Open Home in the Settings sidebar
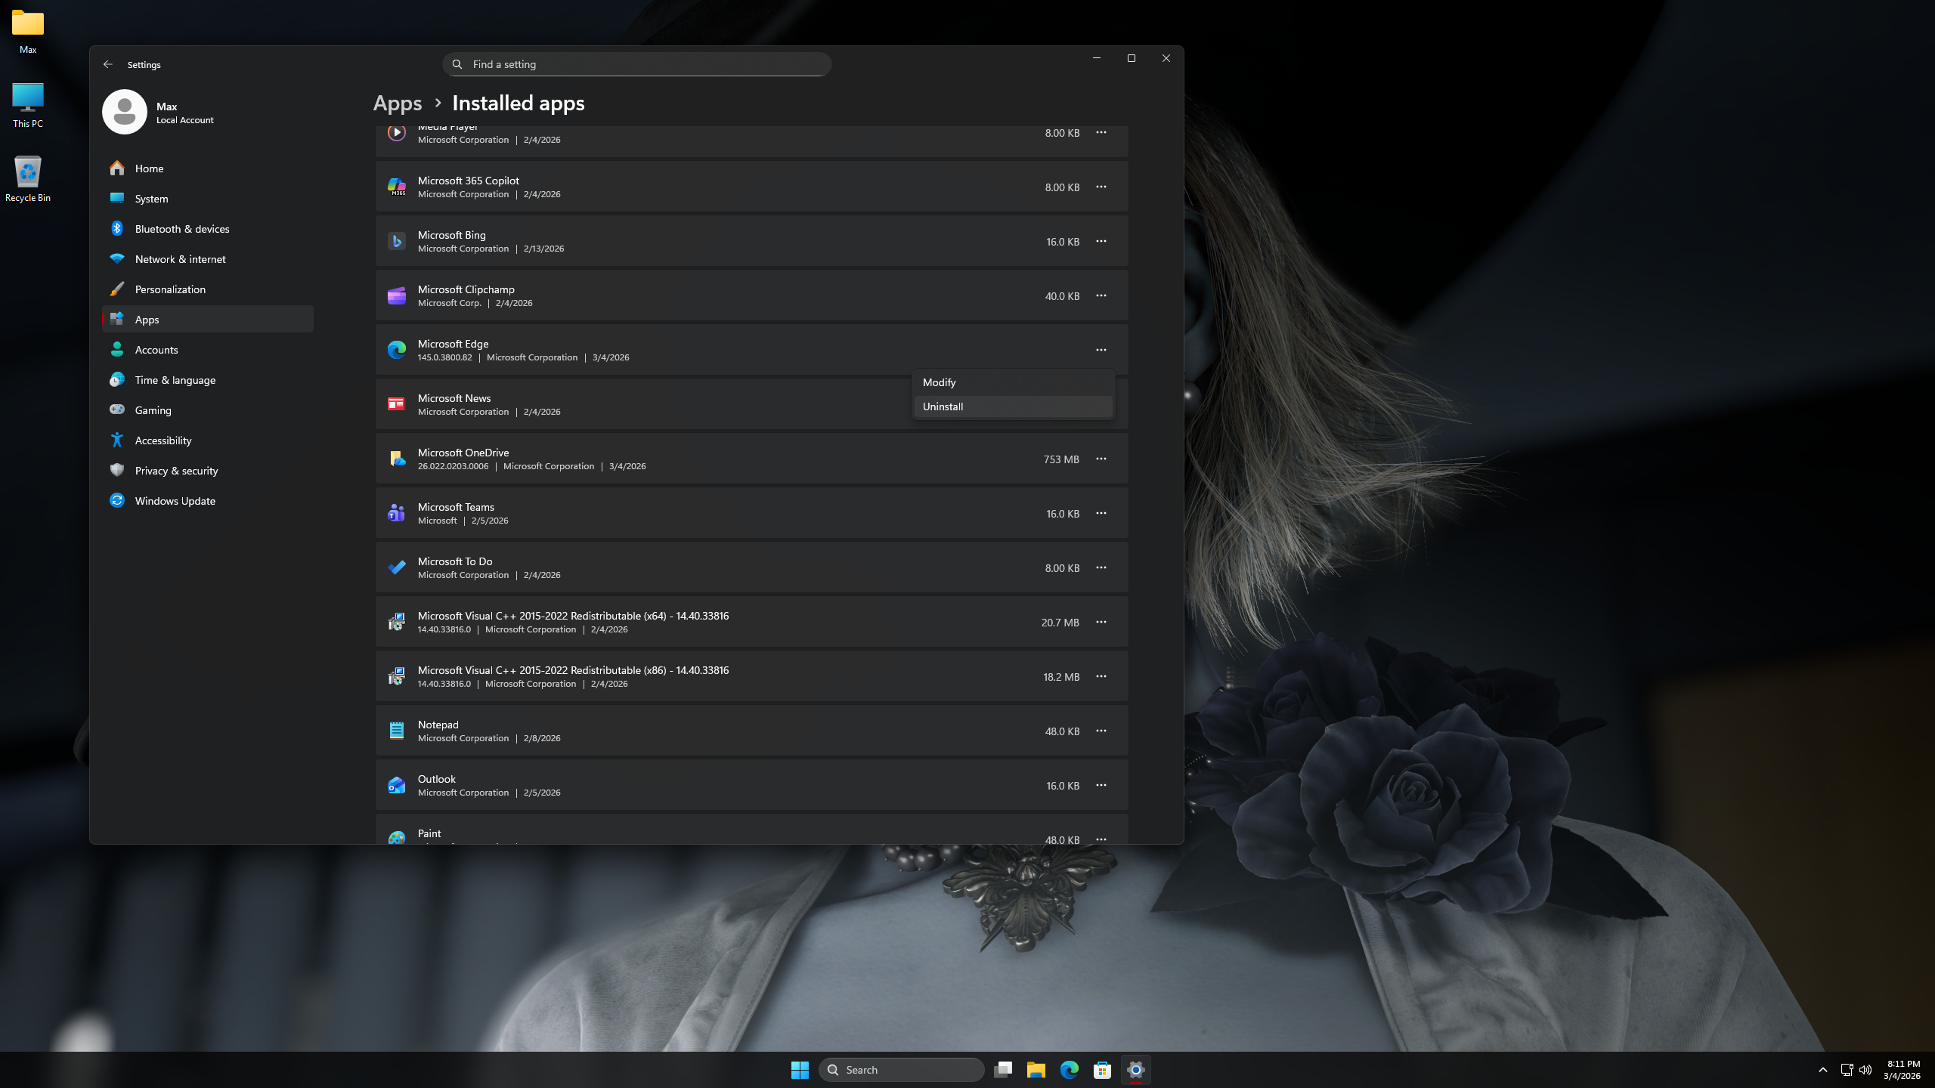This screenshot has height=1088, width=1935. 207,168
